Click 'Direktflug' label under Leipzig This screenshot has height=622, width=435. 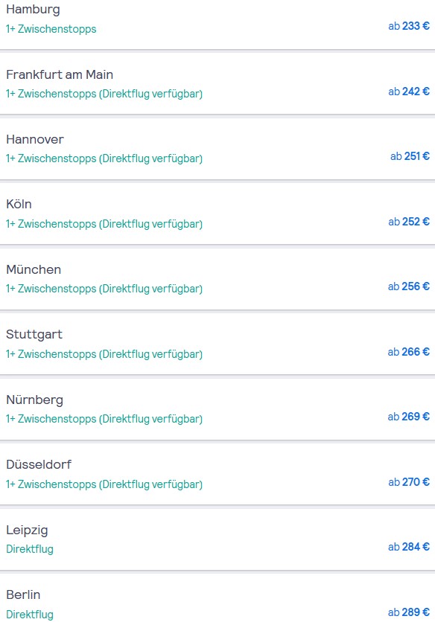(x=30, y=549)
